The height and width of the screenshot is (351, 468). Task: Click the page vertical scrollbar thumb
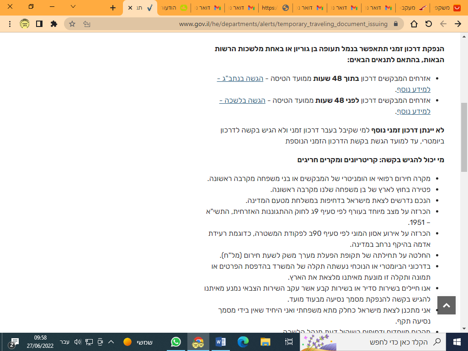coord(464,137)
